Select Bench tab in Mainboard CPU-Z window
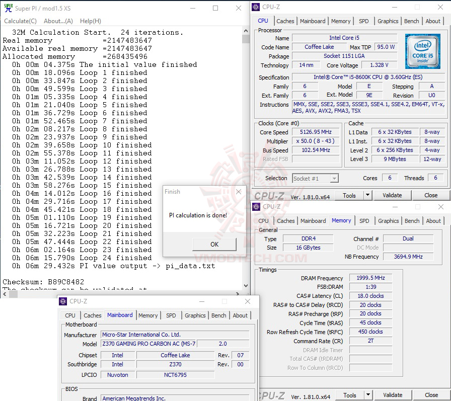The height and width of the screenshot is (401, 451). [218, 315]
